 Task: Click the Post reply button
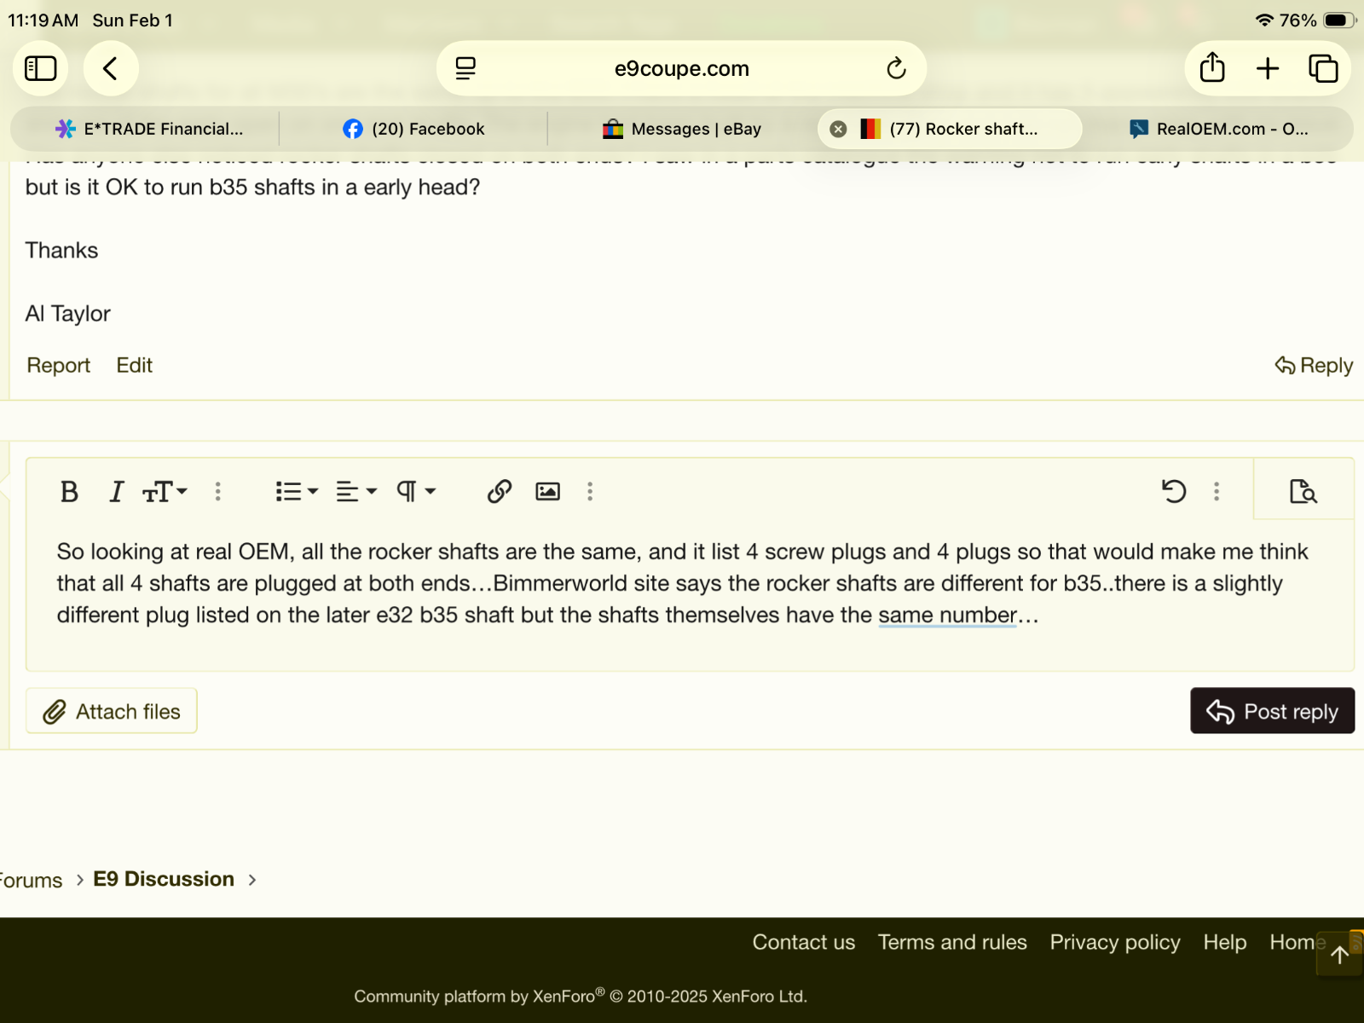tap(1272, 711)
